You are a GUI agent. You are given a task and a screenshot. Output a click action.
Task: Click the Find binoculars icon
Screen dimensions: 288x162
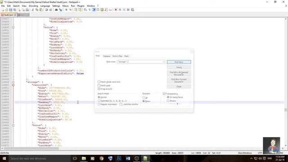click(x=56, y=10)
